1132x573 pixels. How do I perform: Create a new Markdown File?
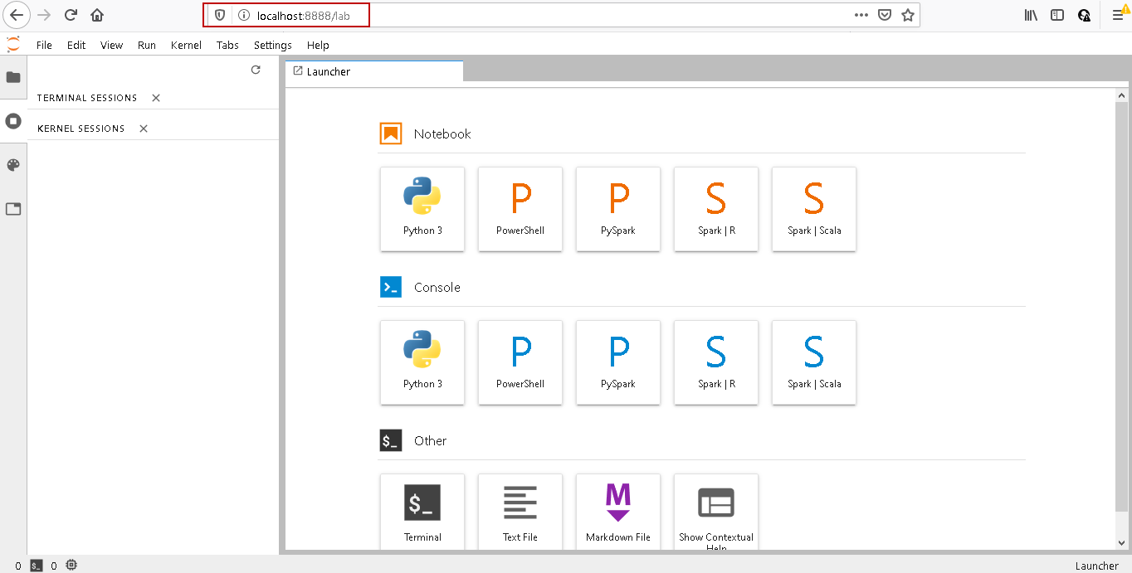click(x=618, y=512)
